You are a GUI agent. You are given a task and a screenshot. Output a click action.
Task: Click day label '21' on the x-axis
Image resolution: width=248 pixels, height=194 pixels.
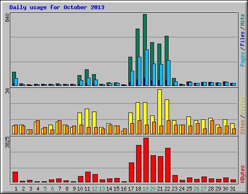(160, 189)
